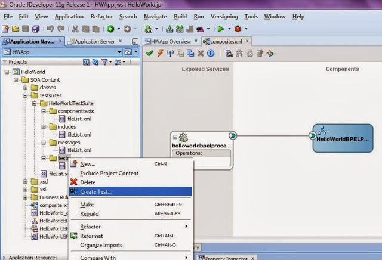Click the Save All toolbar icon
Screen dimensions: 382x260
pyautogui.click(x=36, y=29)
